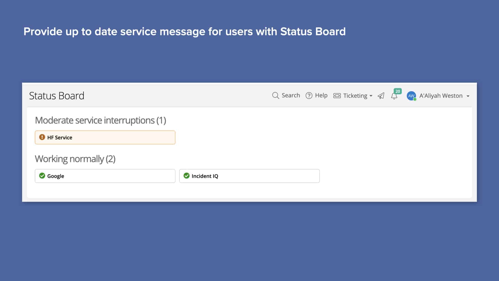Open the notification bell
The width and height of the screenshot is (499, 281).
click(394, 96)
